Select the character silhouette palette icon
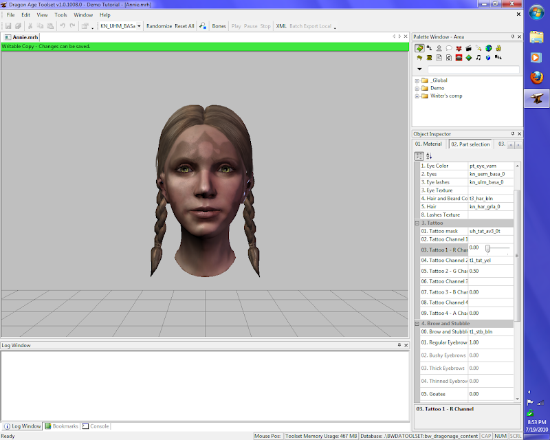 (x=439, y=48)
